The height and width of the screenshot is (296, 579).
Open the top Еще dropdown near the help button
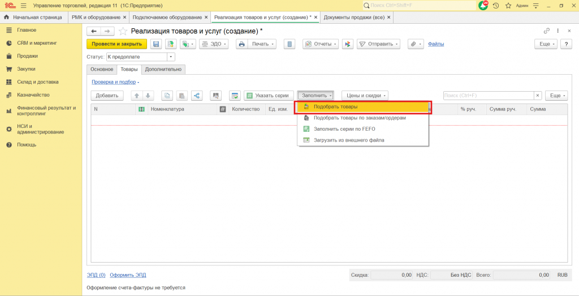pos(546,44)
